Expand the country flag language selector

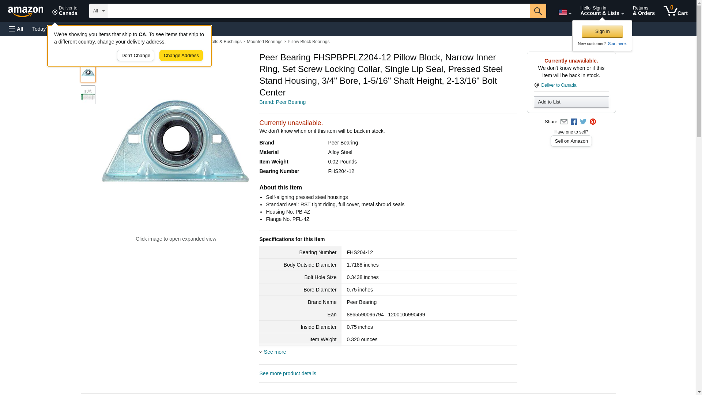565,12
